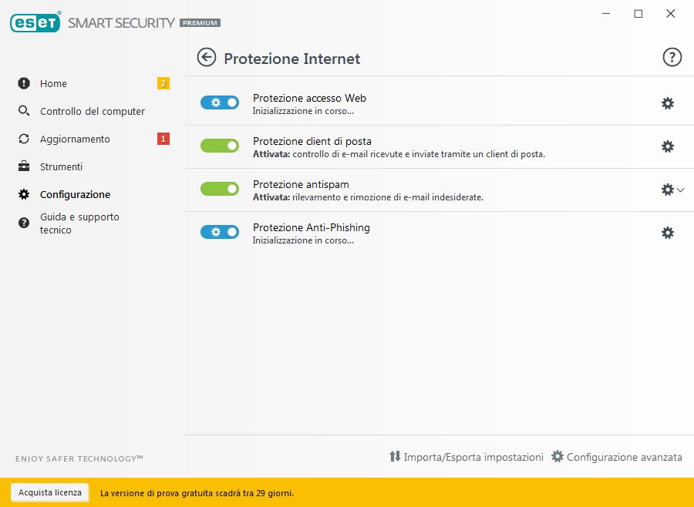The image size is (694, 507).
Task: Disable Protezione client di posta switch
Action: coord(220,146)
